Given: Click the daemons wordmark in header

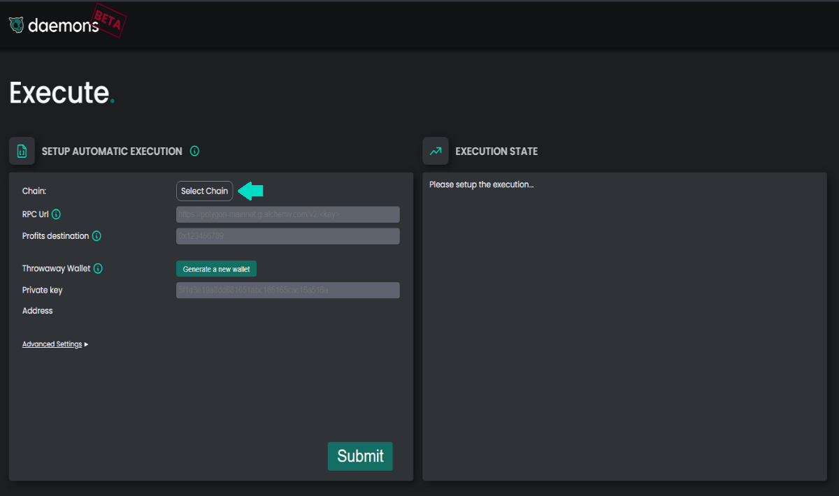Looking at the screenshot, I should tap(63, 25).
